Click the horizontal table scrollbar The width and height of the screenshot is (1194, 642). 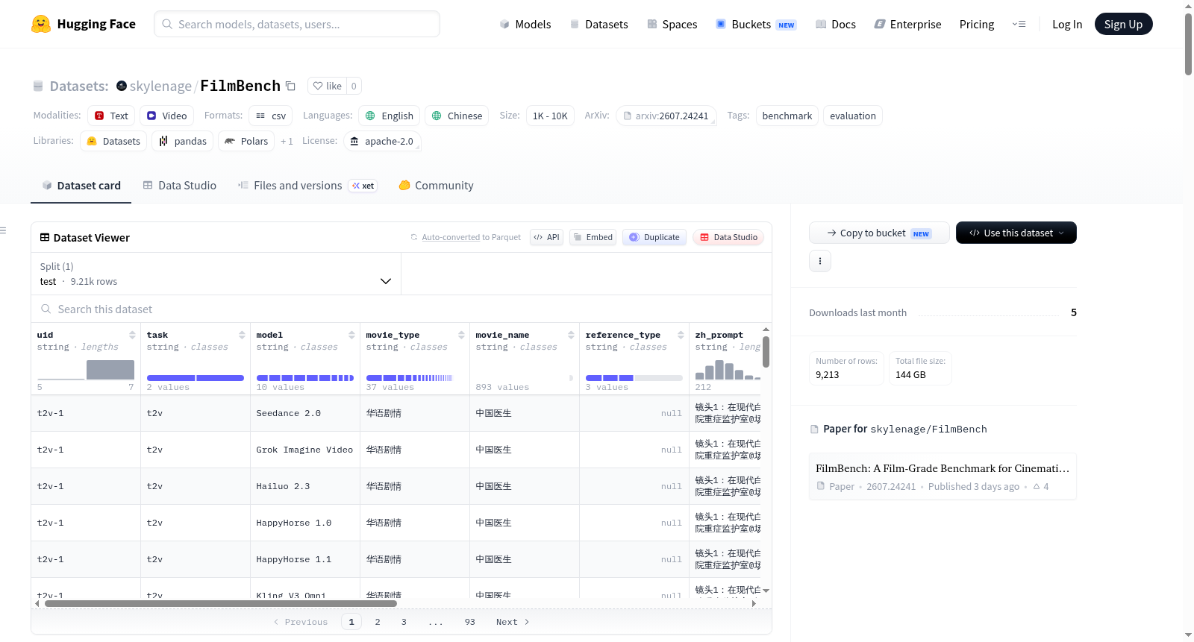[x=221, y=603]
